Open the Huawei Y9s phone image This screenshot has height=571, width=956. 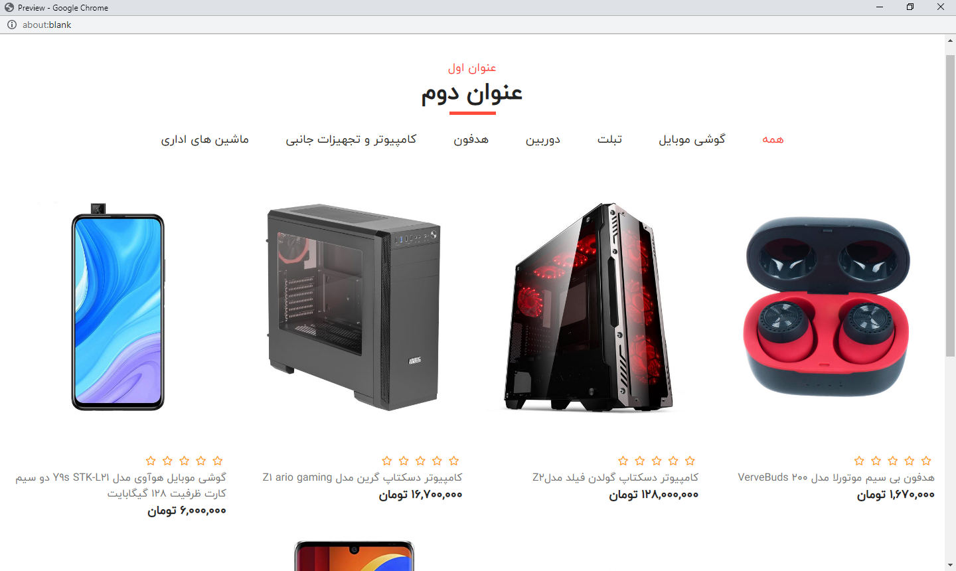(x=119, y=306)
